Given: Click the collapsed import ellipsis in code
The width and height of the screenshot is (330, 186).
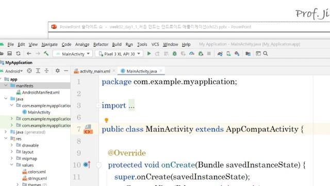Looking at the screenshot, I should [x=131, y=105].
